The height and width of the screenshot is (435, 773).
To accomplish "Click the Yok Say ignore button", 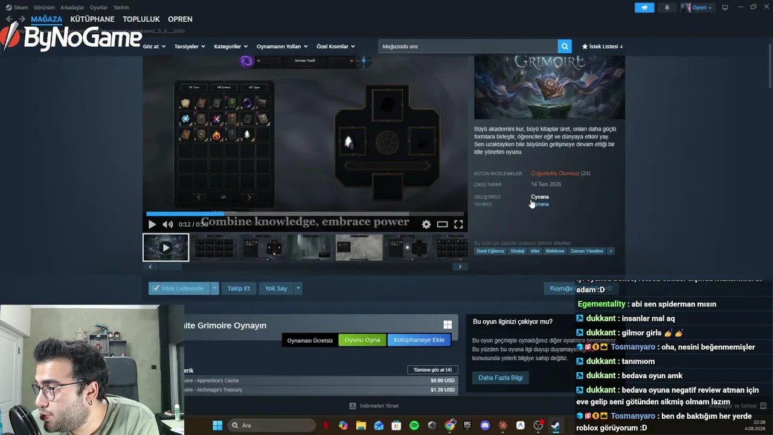I will [276, 288].
